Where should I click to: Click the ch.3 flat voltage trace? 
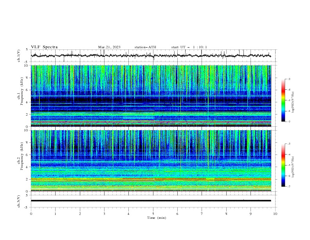click(x=151, y=201)
